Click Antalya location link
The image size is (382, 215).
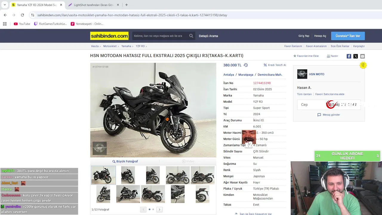[229, 75]
